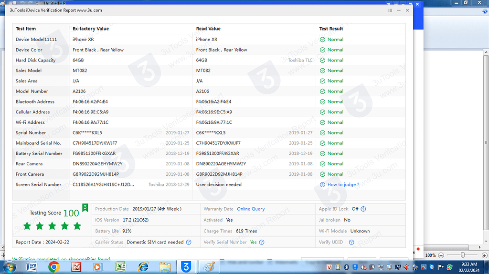Open File Explorer from the taskbar
The width and height of the screenshot is (489, 274).
pyautogui.click(x=165, y=267)
